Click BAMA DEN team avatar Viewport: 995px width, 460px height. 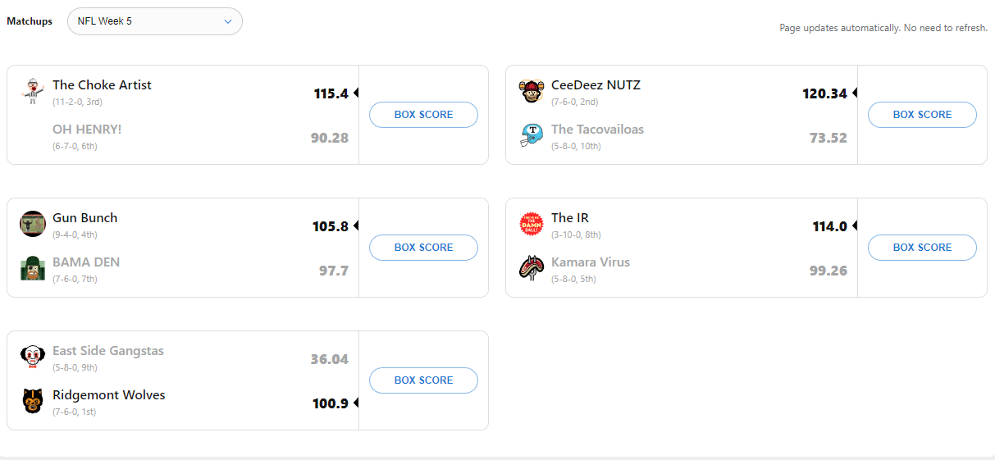point(33,268)
